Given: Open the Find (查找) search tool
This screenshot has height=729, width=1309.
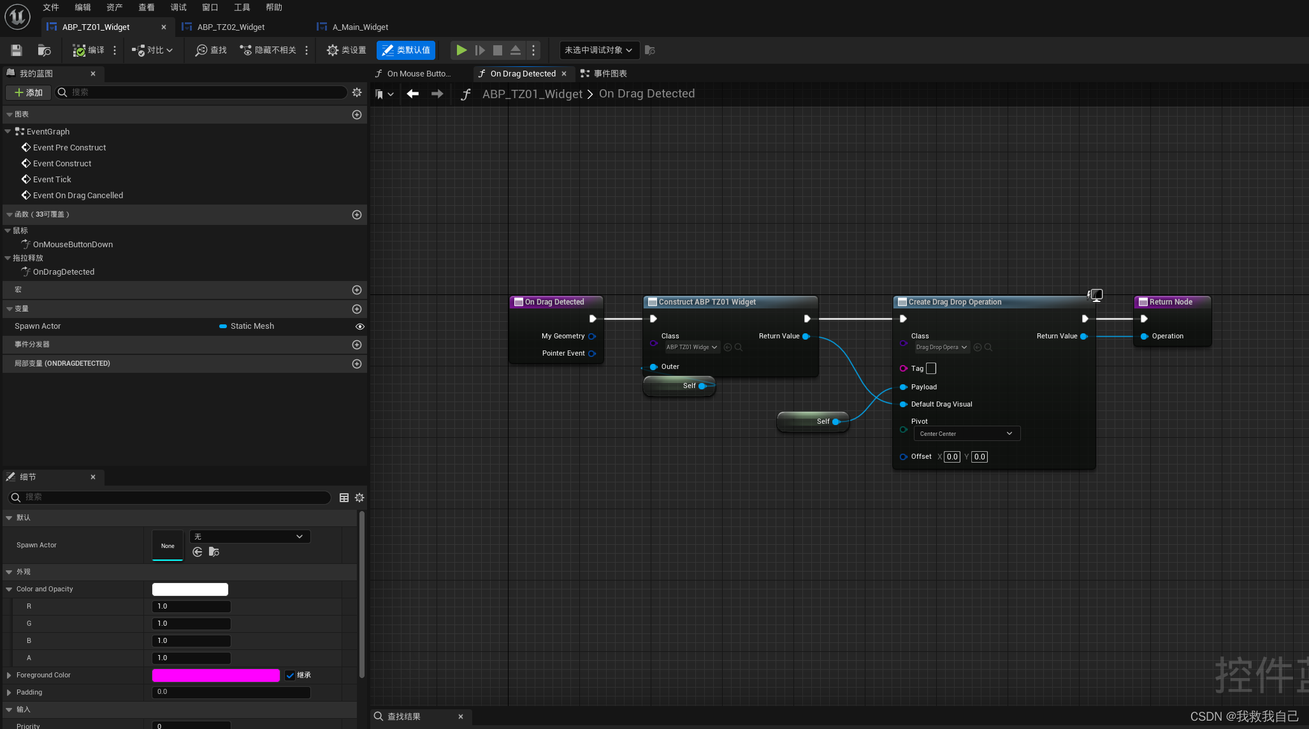Looking at the screenshot, I should pos(211,50).
